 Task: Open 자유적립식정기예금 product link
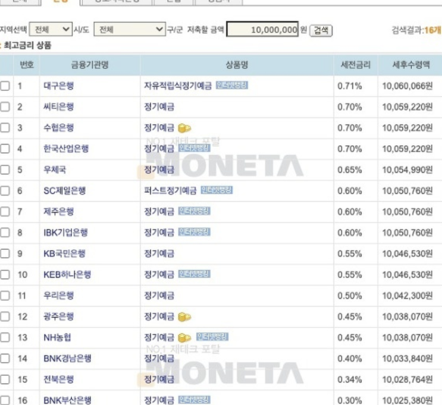[x=178, y=86]
